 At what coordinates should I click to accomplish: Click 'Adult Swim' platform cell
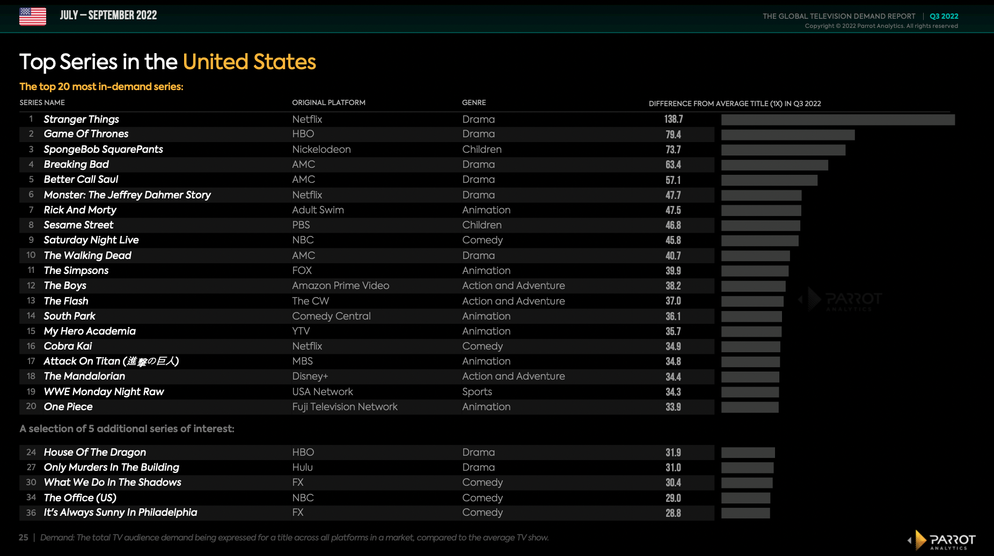[x=318, y=210]
